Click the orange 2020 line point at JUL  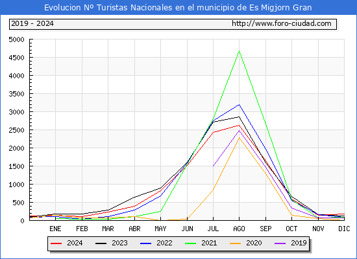click(x=213, y=190)
